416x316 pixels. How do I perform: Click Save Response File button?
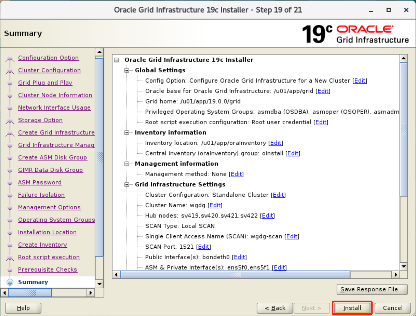point(372,289)
